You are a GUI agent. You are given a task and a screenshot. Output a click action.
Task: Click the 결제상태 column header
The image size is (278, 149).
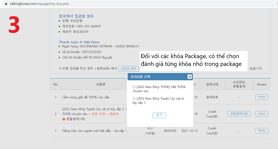pyautogui.click(x=212, y=84)
